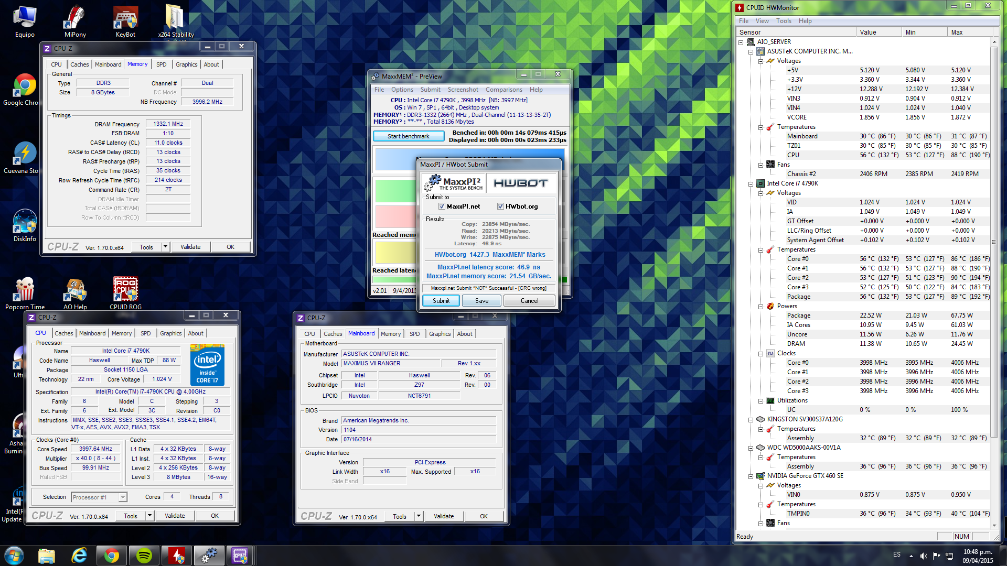Click the DRAM Frequency value 1332.1 MHz
The image size is (1007, 566).
point(168,124)
